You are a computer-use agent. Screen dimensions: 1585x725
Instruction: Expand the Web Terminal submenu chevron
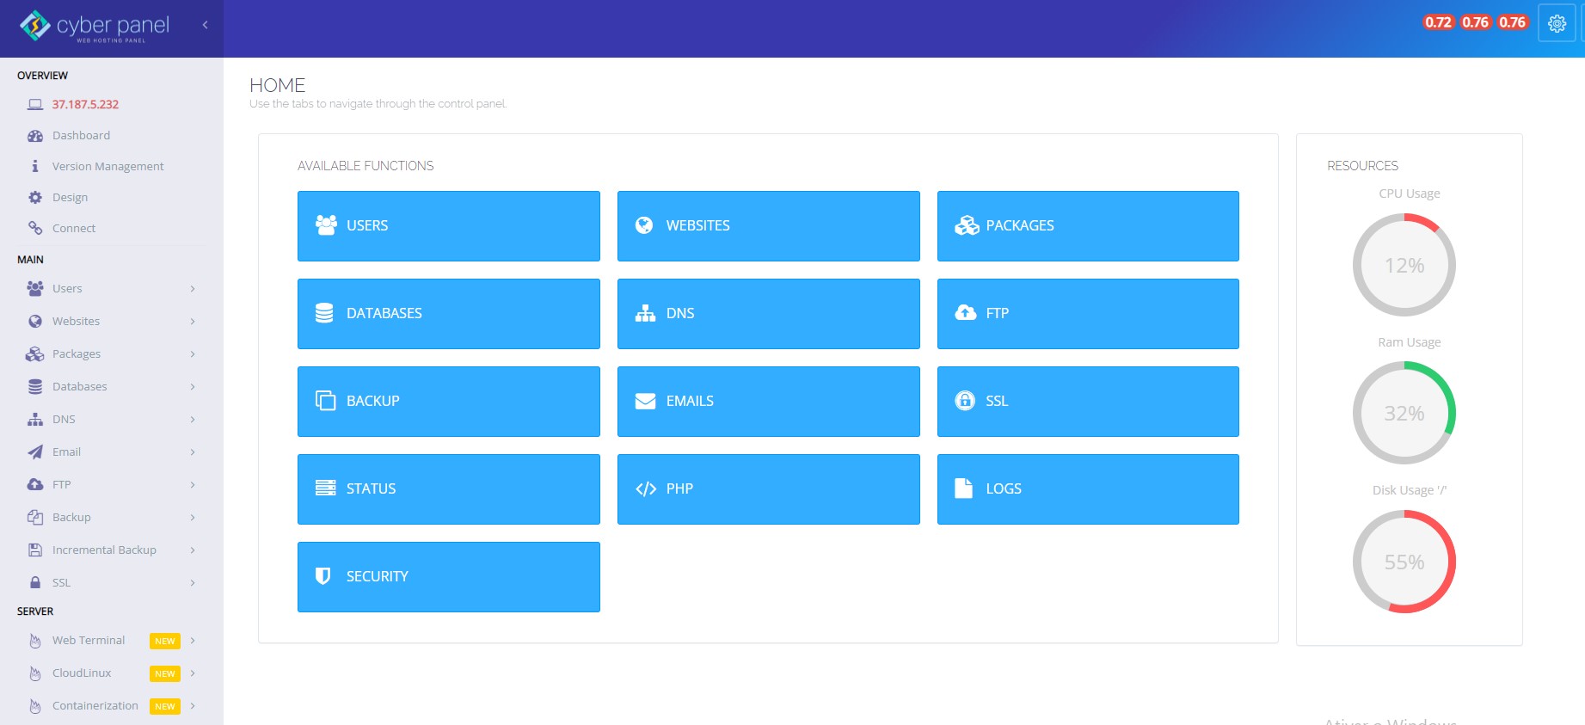[x=193, y=641]
